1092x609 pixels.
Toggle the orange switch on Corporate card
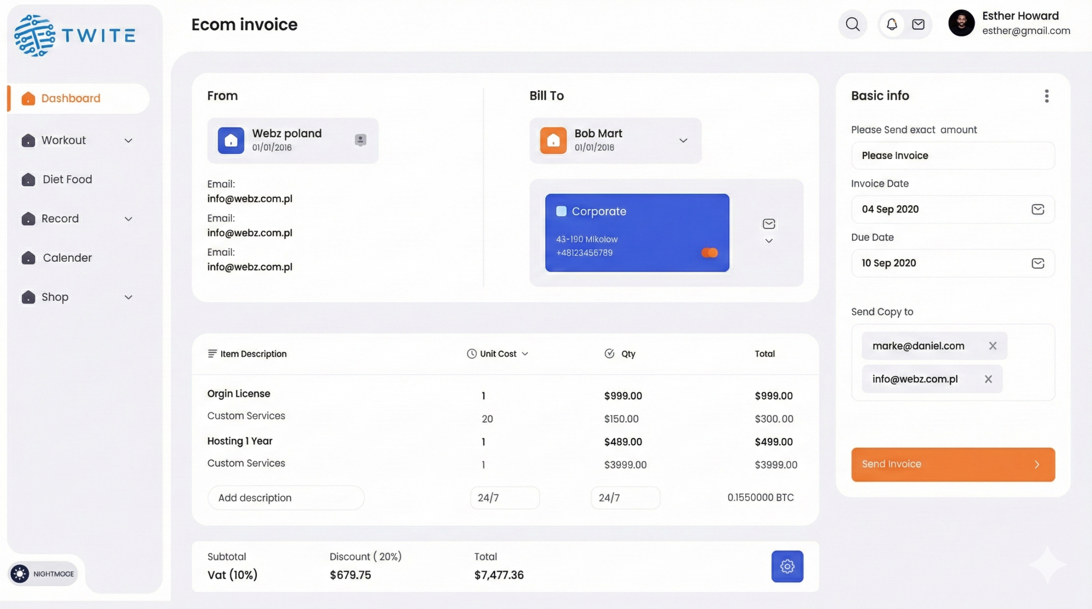pos(709,253)
